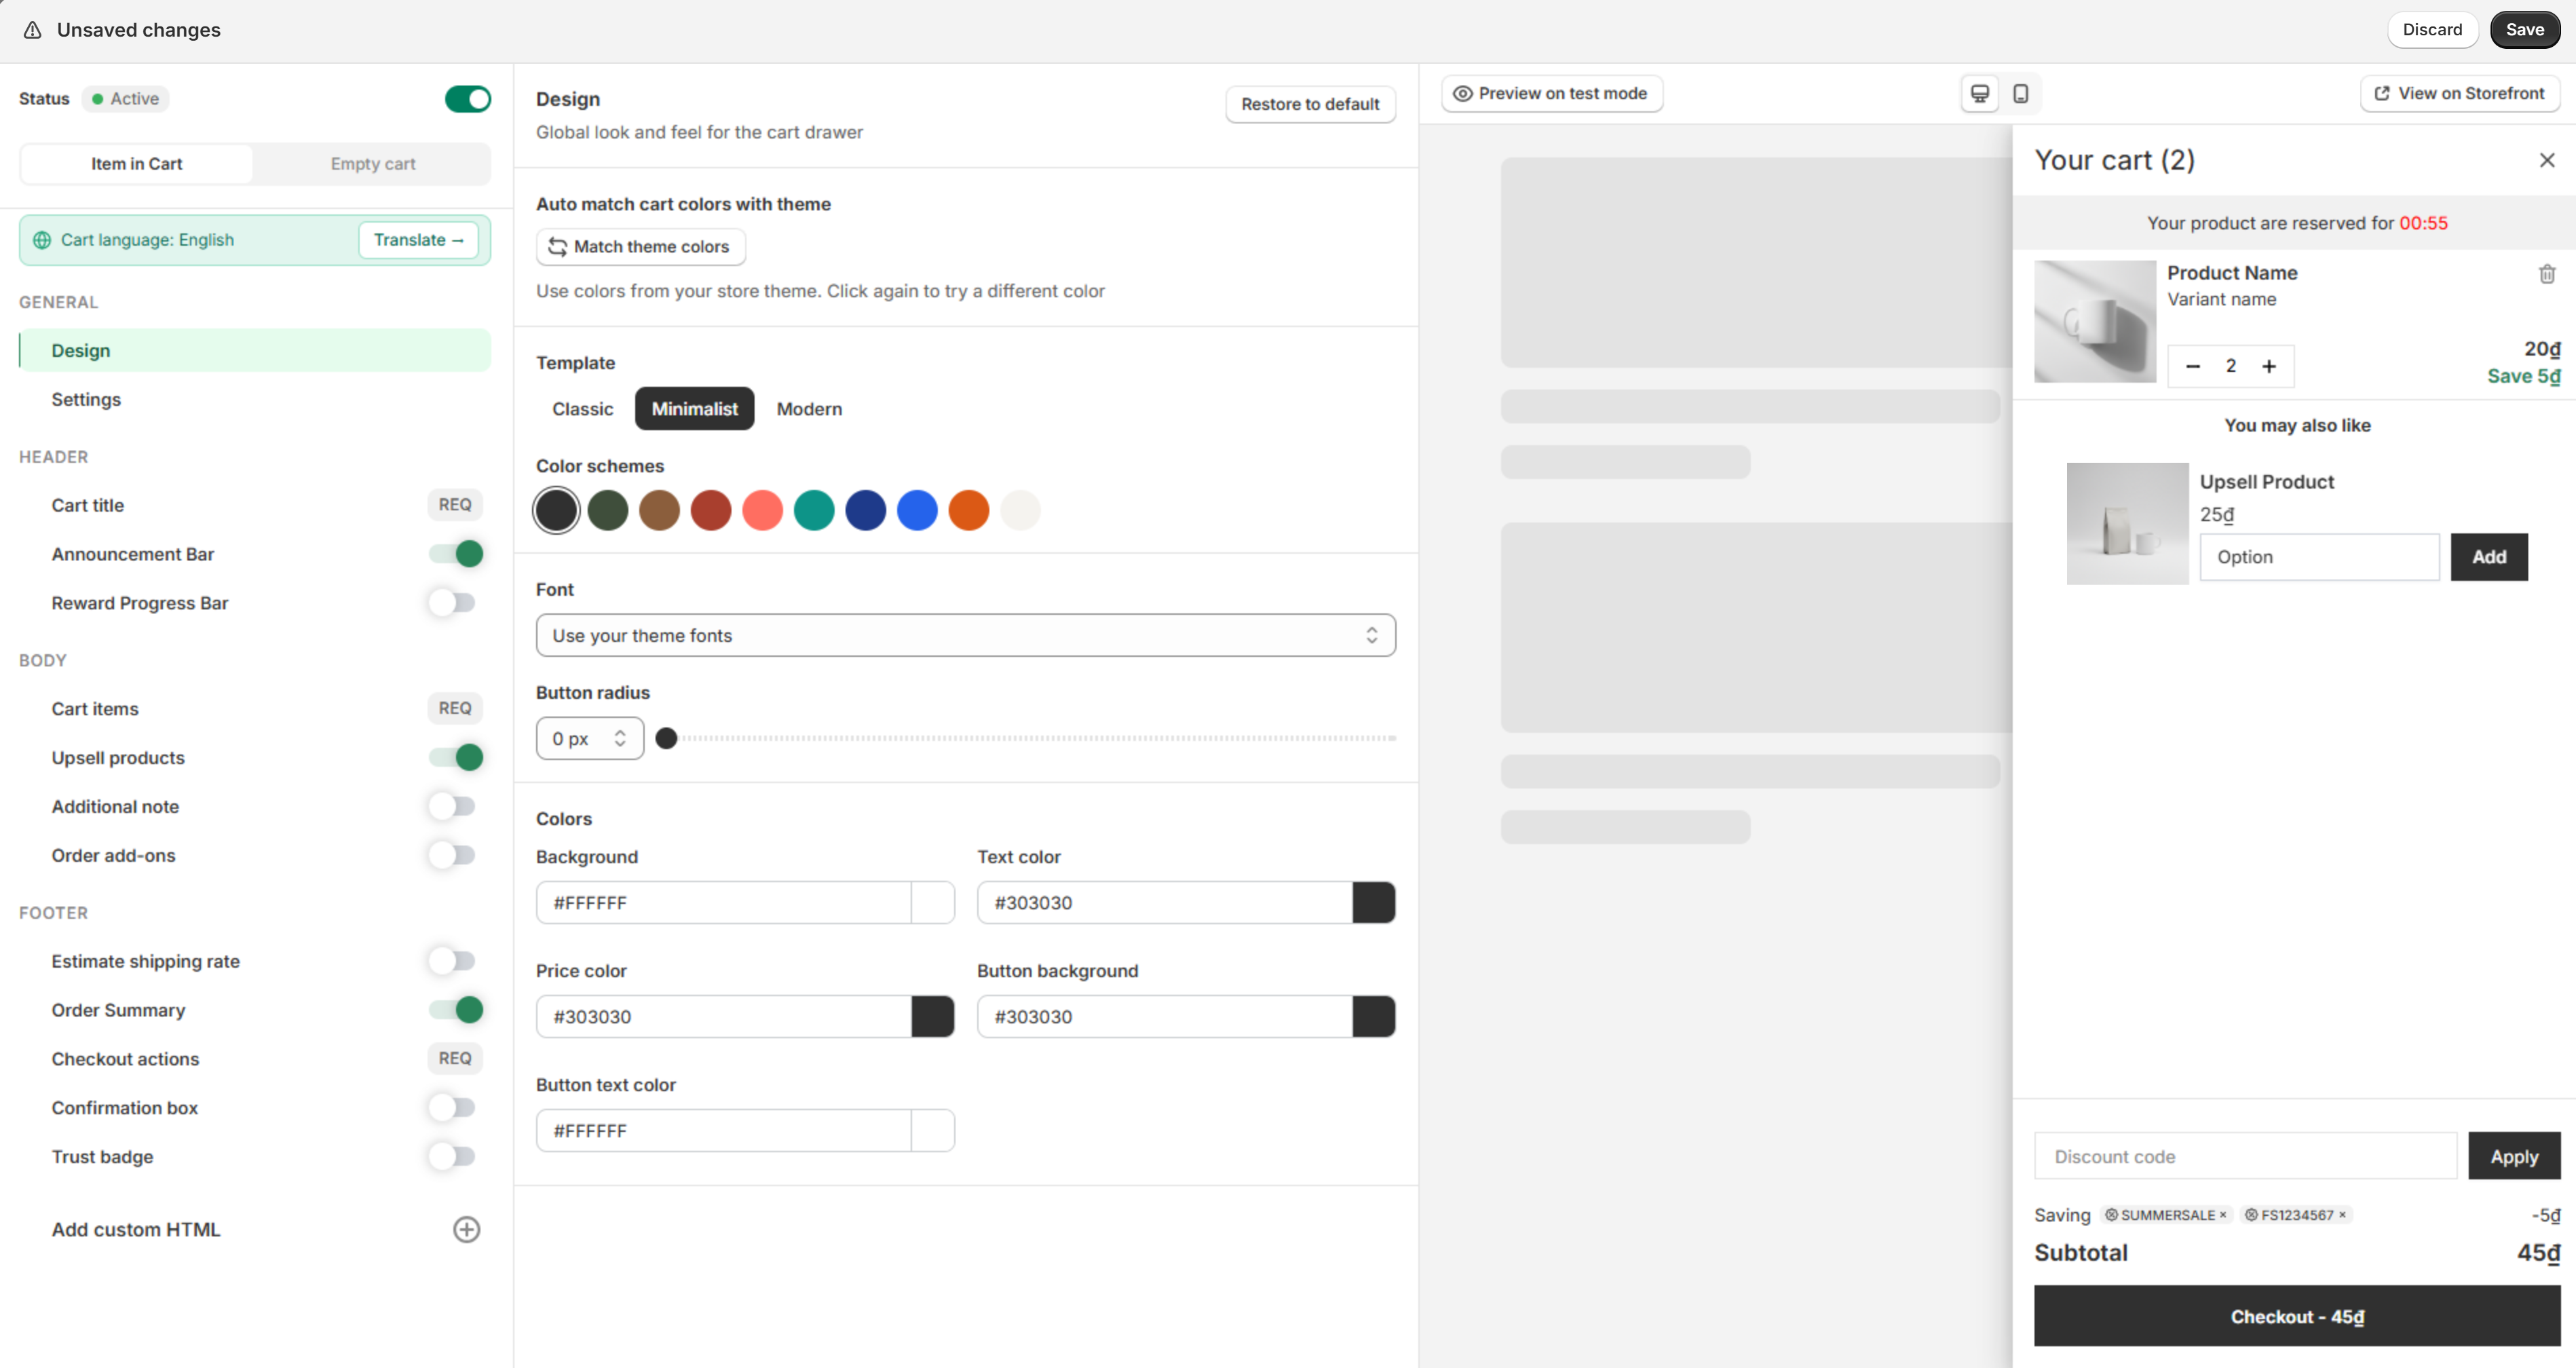Screen dimensions: 2576x1368
Task: Select desktop preview icon
Action: [1979, 94]
